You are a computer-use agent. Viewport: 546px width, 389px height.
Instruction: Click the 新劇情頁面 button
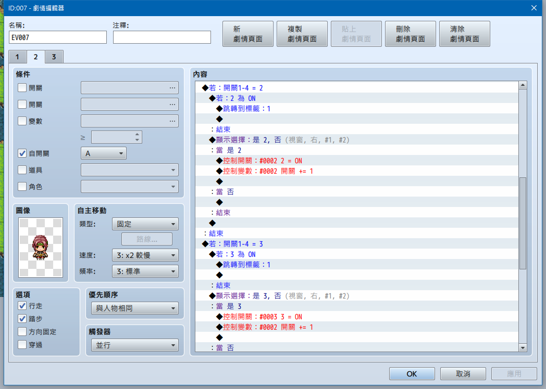tap(248, 34)
